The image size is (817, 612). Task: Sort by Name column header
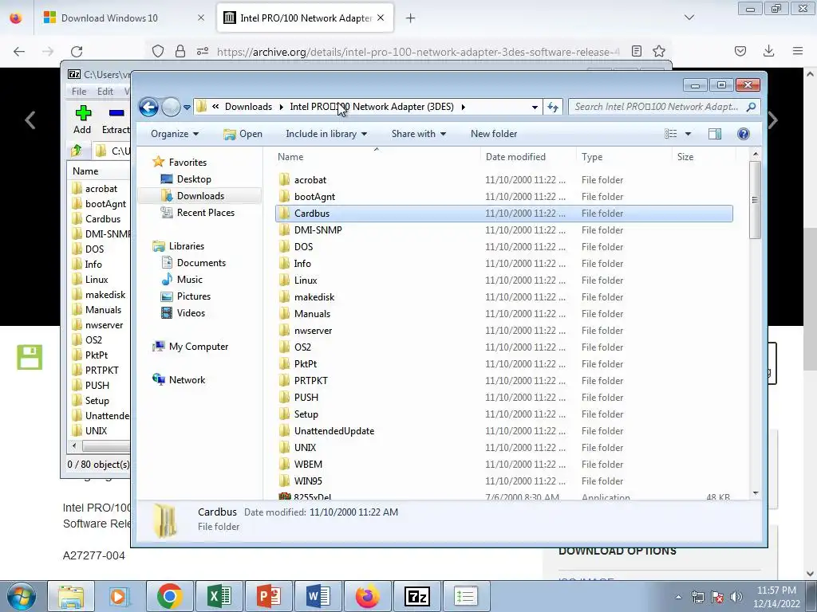click(x=377, y=157)
